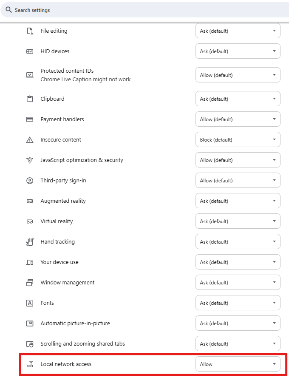Open the Your device use dropdown

[238, 262]
